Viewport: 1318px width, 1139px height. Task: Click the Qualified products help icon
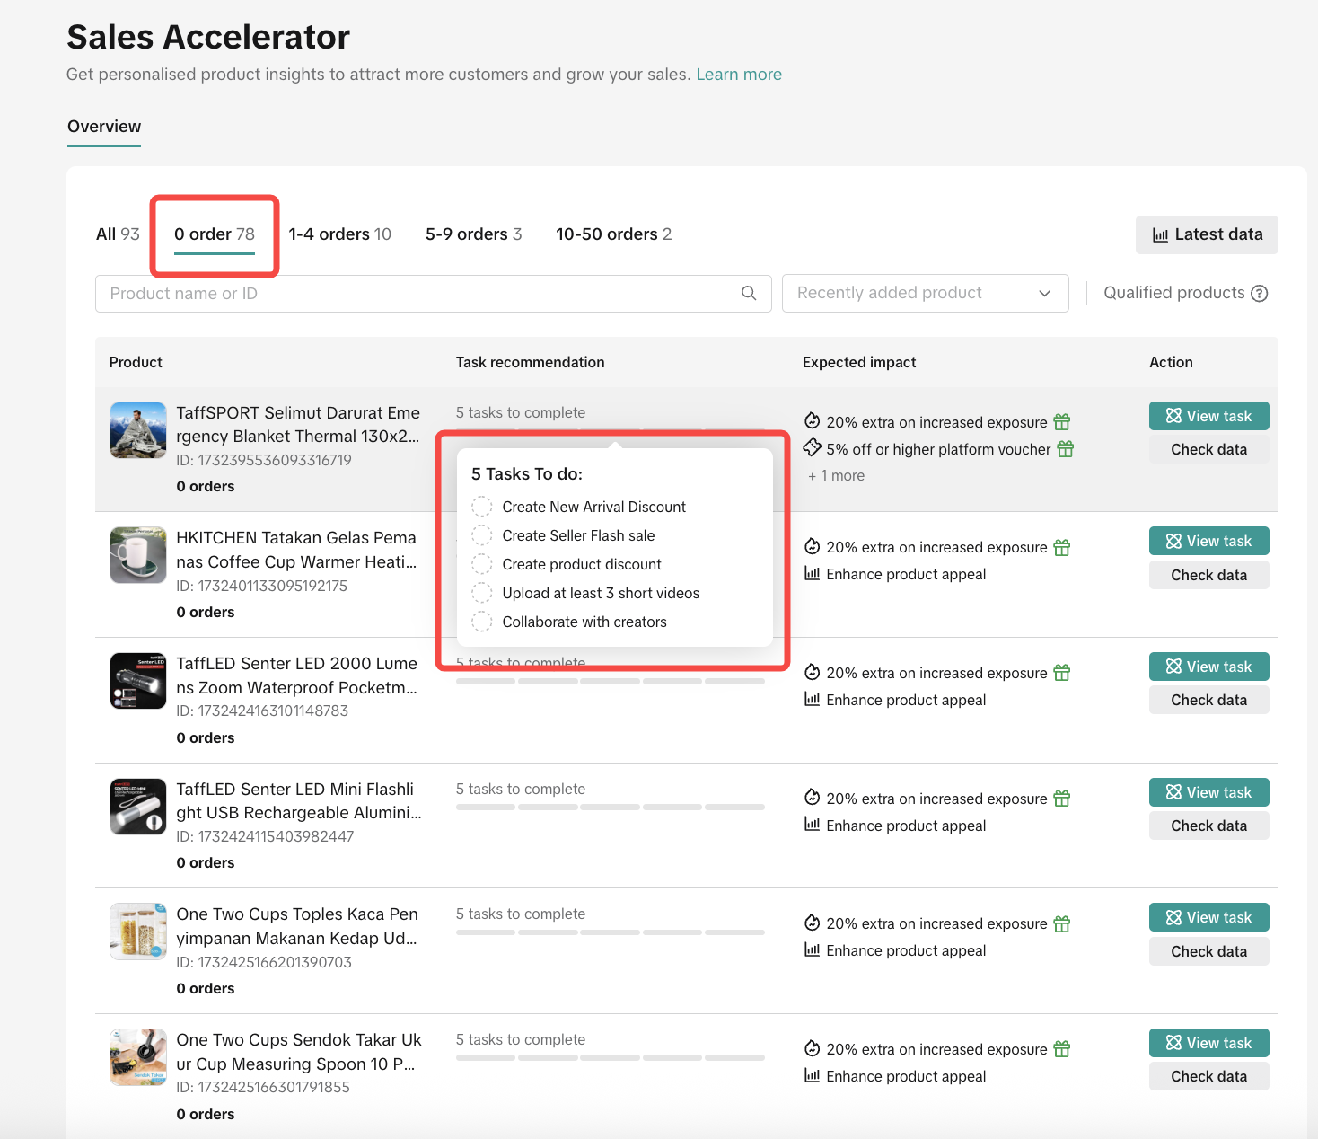coord(1260,294)
